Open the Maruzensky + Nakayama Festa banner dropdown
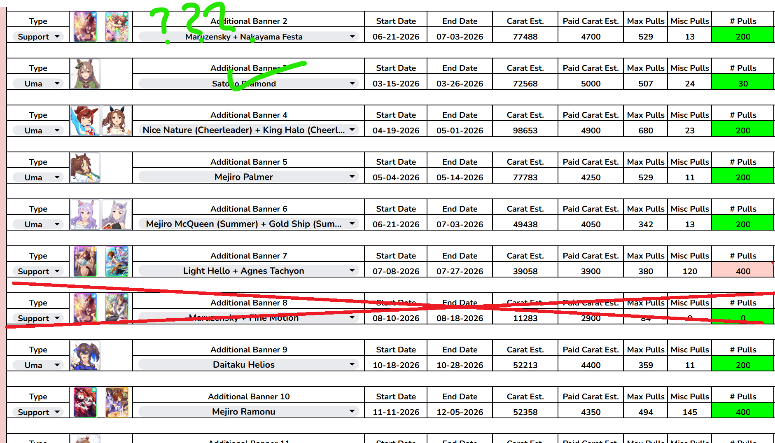The image size is (775, 443). [248, 37]
